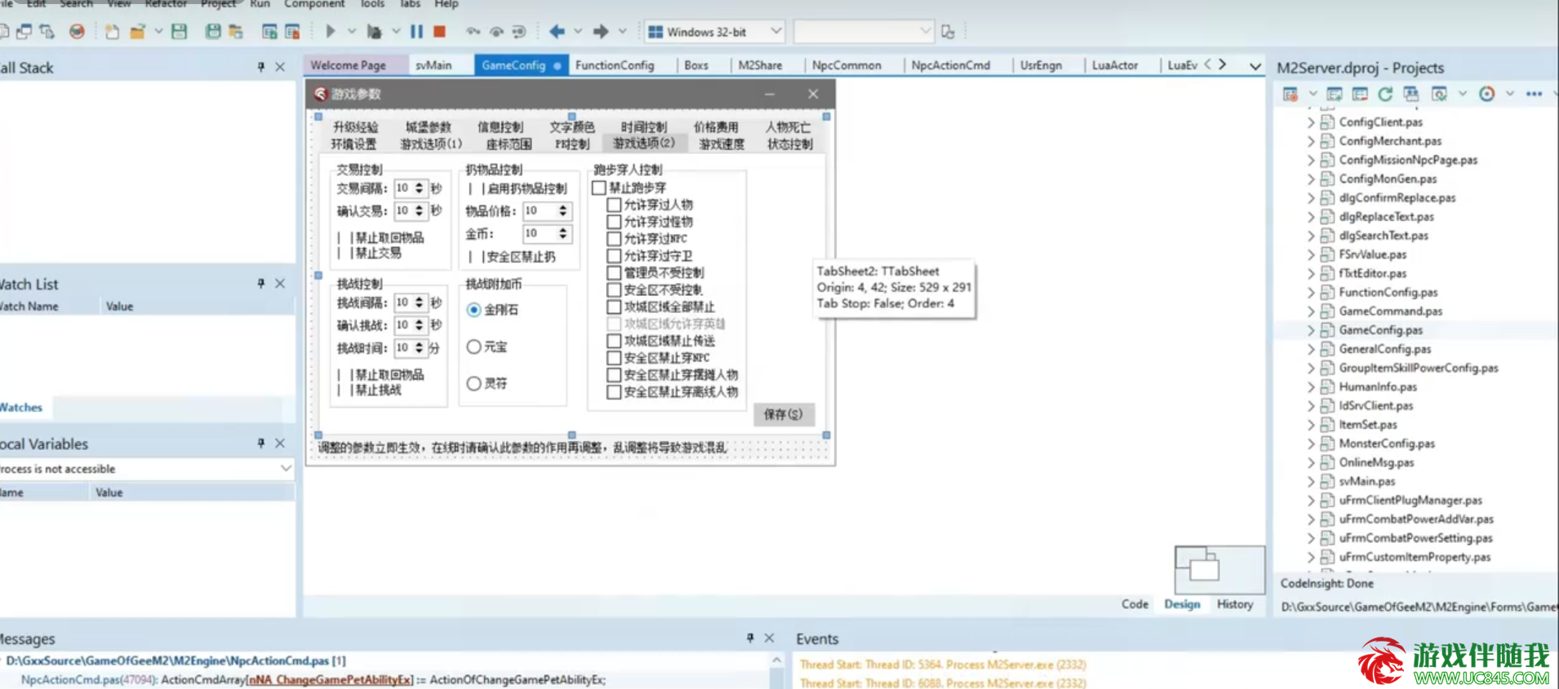This screenshot has width=1559, height=689.
Task: Increase the 物品价格 spinner value
Action: [x=562, y=208]
